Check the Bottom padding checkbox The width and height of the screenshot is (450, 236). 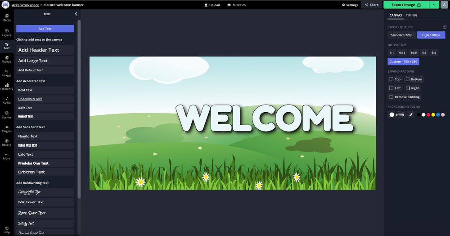click(408, 79)
